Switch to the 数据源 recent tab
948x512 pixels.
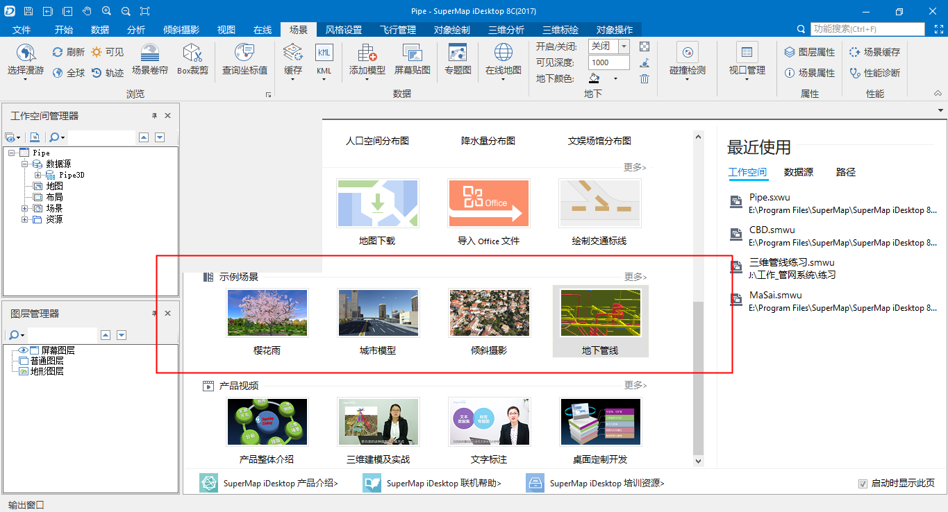(799, 172)
